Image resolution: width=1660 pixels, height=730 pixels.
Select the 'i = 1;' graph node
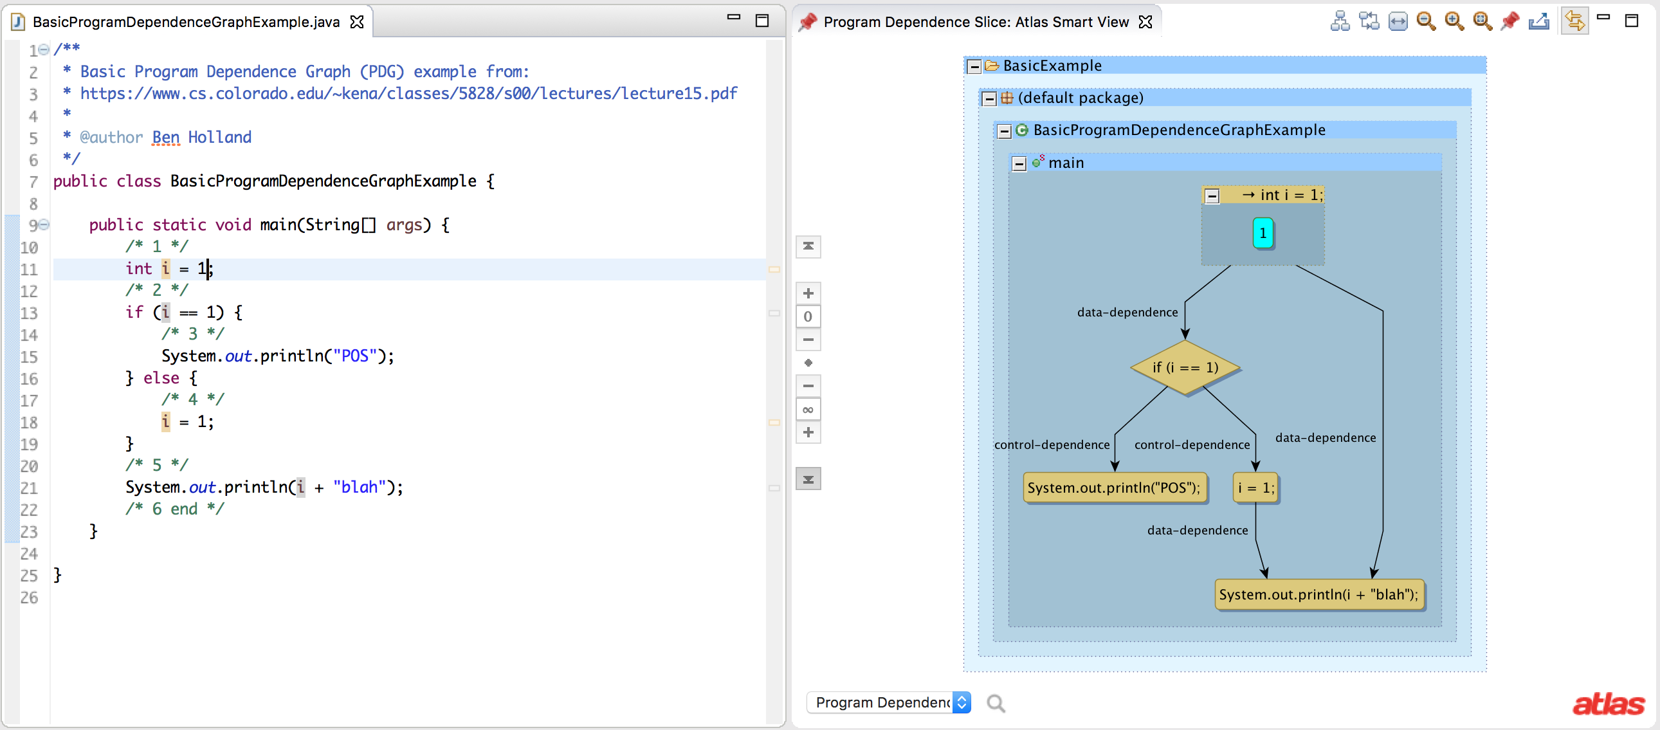(x=1255, y=488)
